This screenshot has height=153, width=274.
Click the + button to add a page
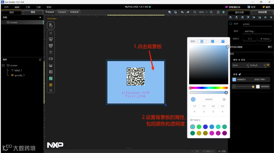pos(40,17)
